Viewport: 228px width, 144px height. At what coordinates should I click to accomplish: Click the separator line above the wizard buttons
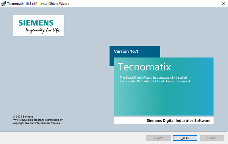(85, 132)
